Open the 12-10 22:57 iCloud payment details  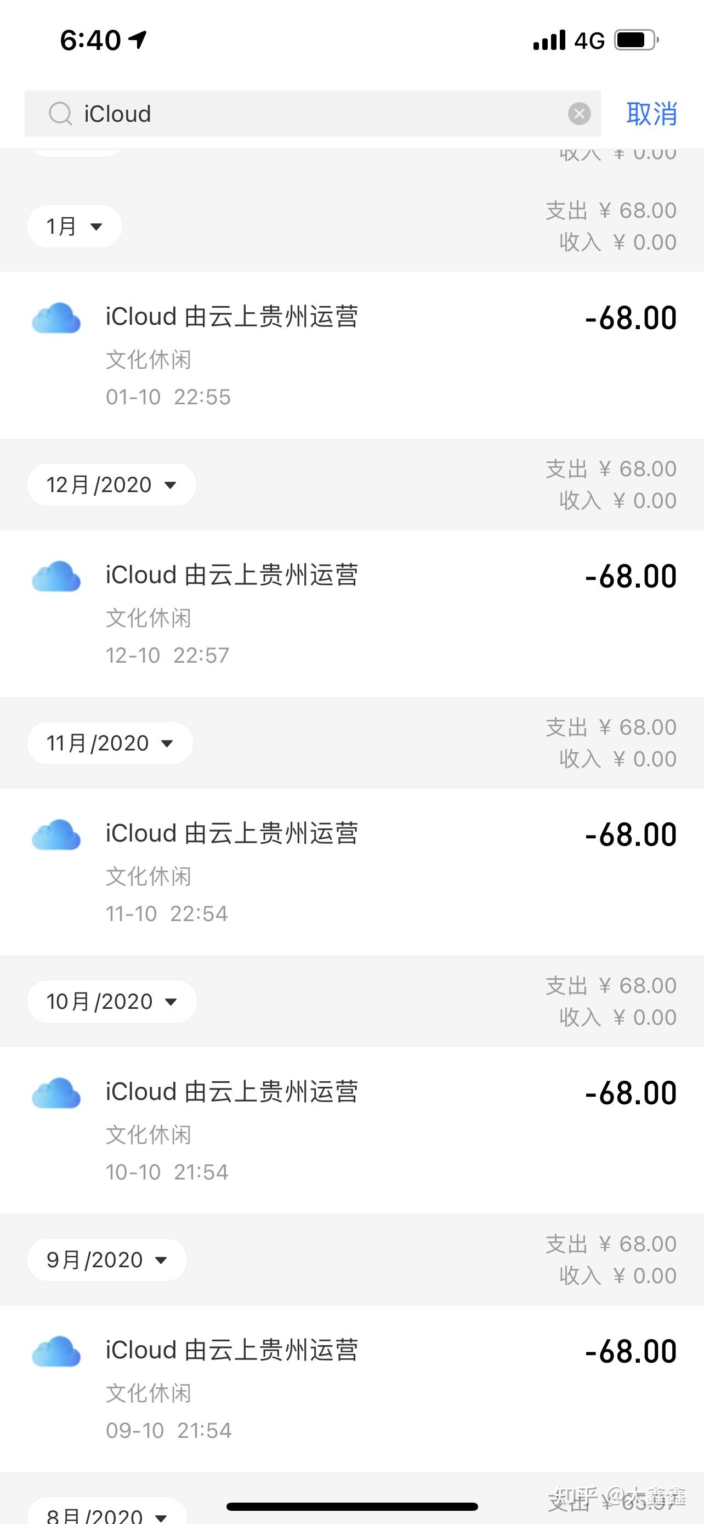(351, 613)
